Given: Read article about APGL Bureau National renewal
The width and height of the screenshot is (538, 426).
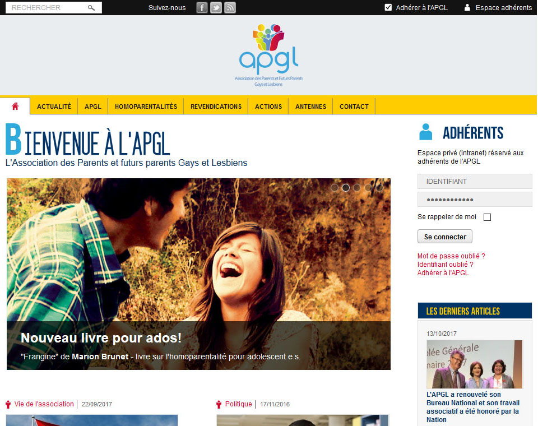Looking at the screenshot, I should pos(473,407).
